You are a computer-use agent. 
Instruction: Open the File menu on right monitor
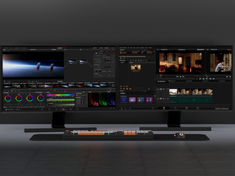(128, 48)
